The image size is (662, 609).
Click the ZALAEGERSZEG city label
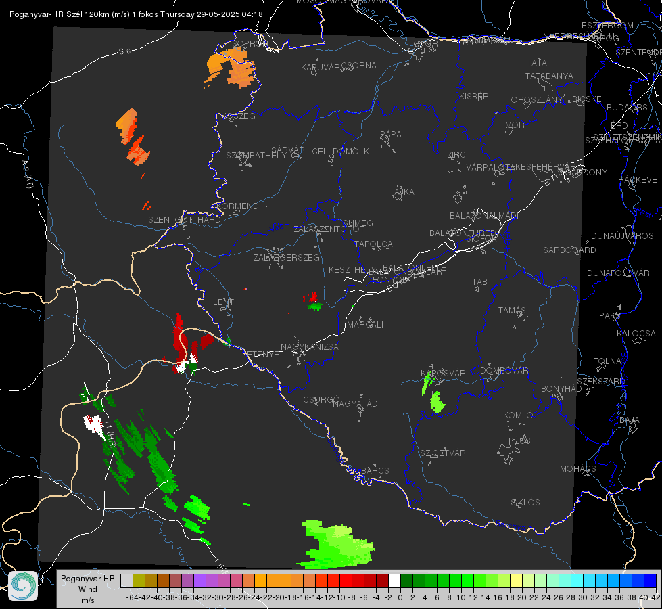tap(287, 257)
